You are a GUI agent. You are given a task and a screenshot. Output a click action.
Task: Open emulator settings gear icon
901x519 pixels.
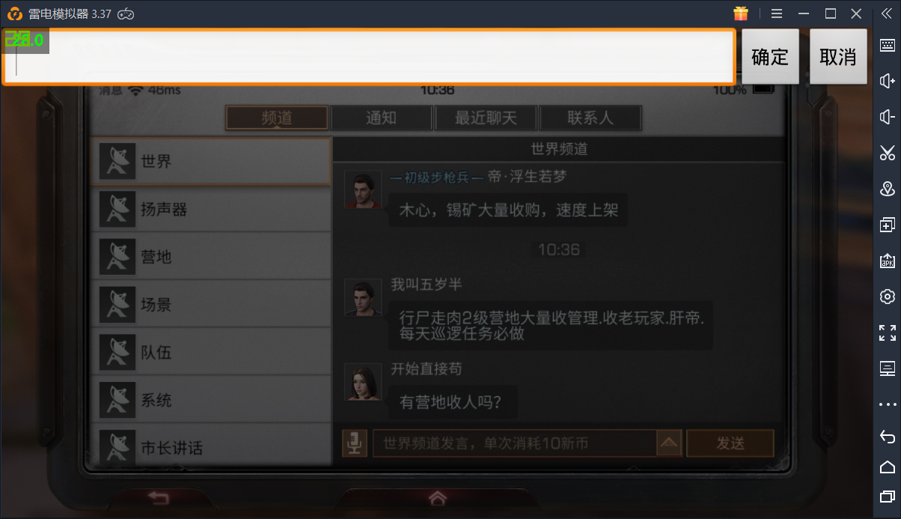pos(887,296)
